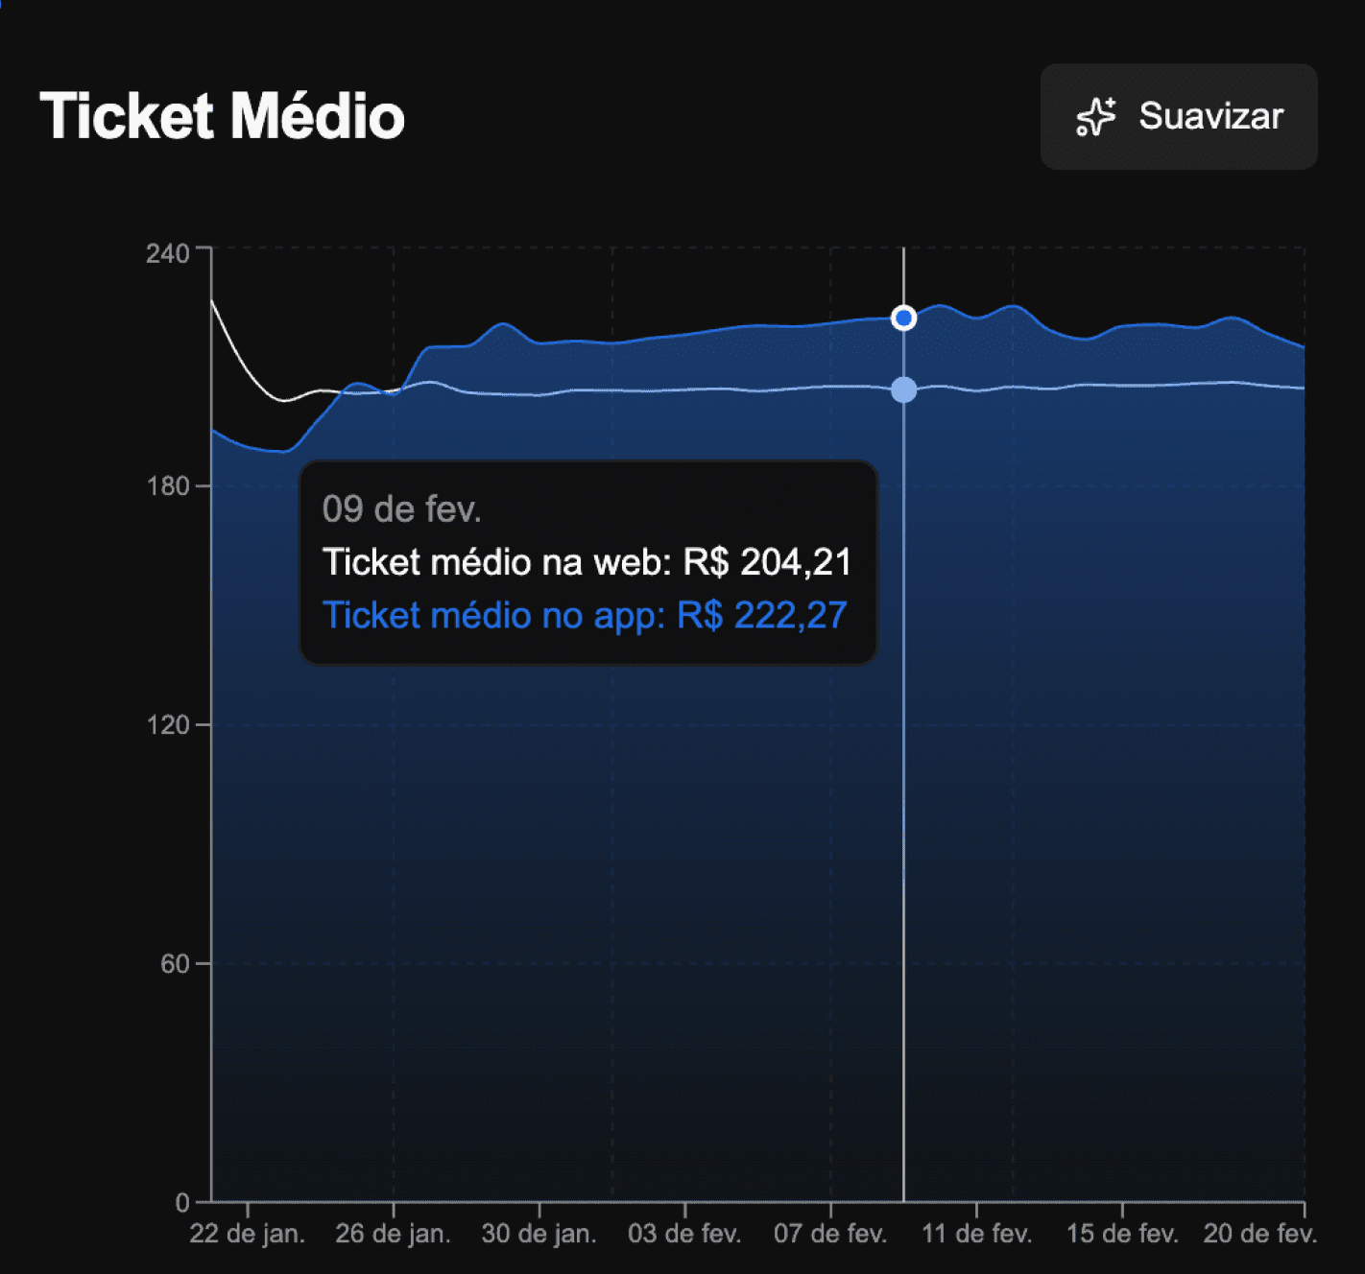Expand the 09 de fev. tooltip header
The image size is (1365, 1274).
pos(401,509)
